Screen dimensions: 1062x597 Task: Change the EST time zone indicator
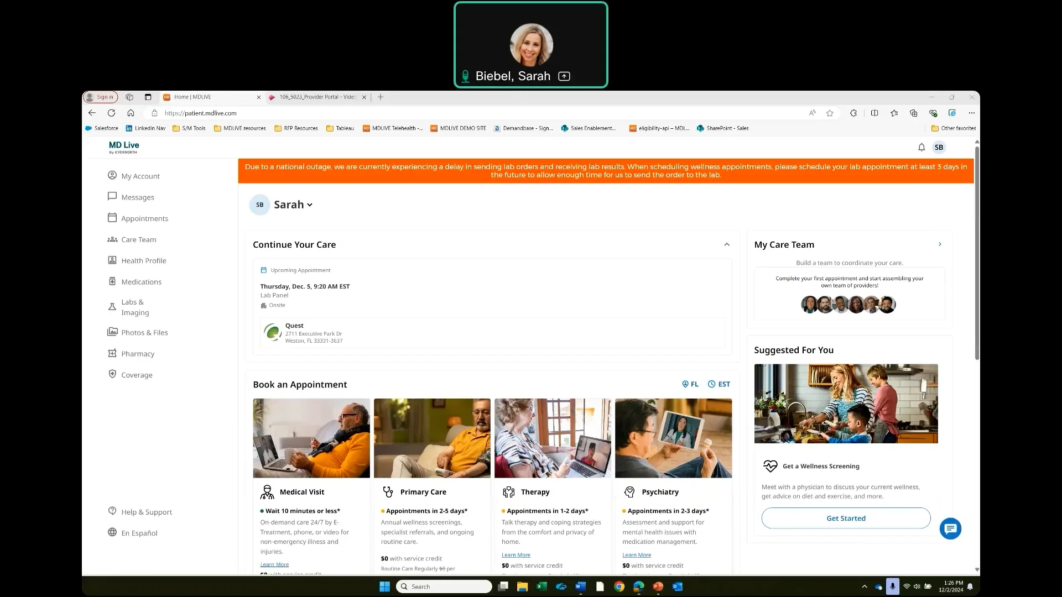pyautogui.click(x=719, y=384)
